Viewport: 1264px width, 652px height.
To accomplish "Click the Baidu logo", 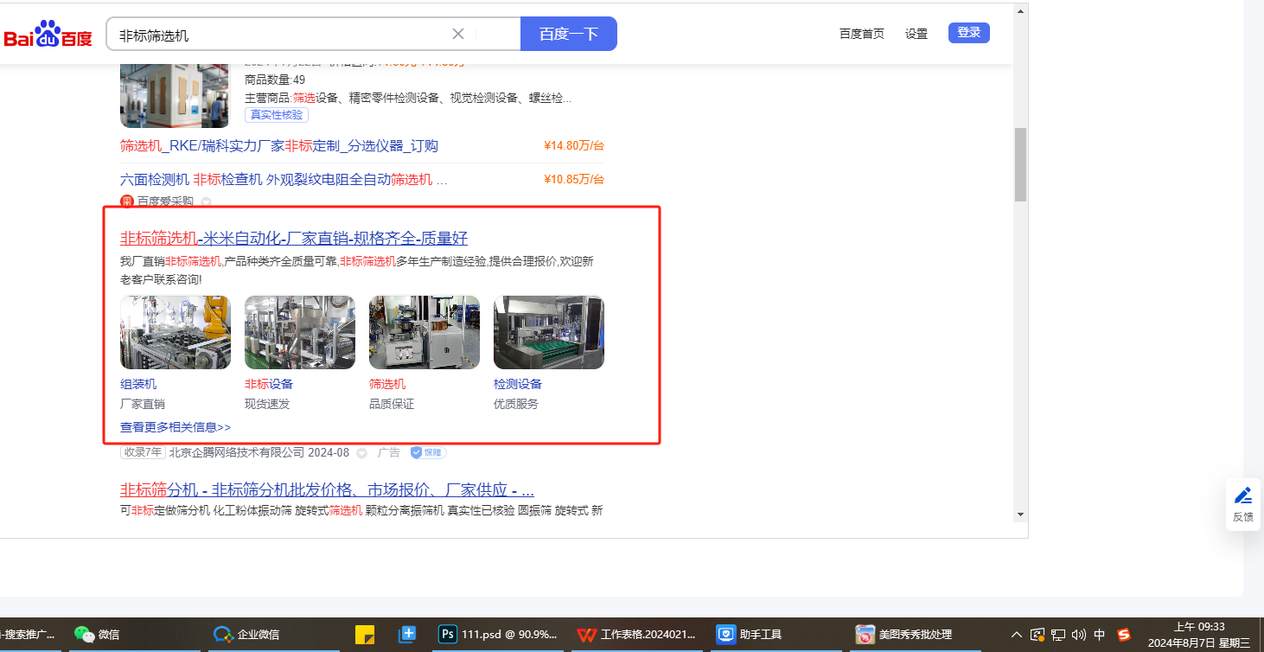I will 48,35.
